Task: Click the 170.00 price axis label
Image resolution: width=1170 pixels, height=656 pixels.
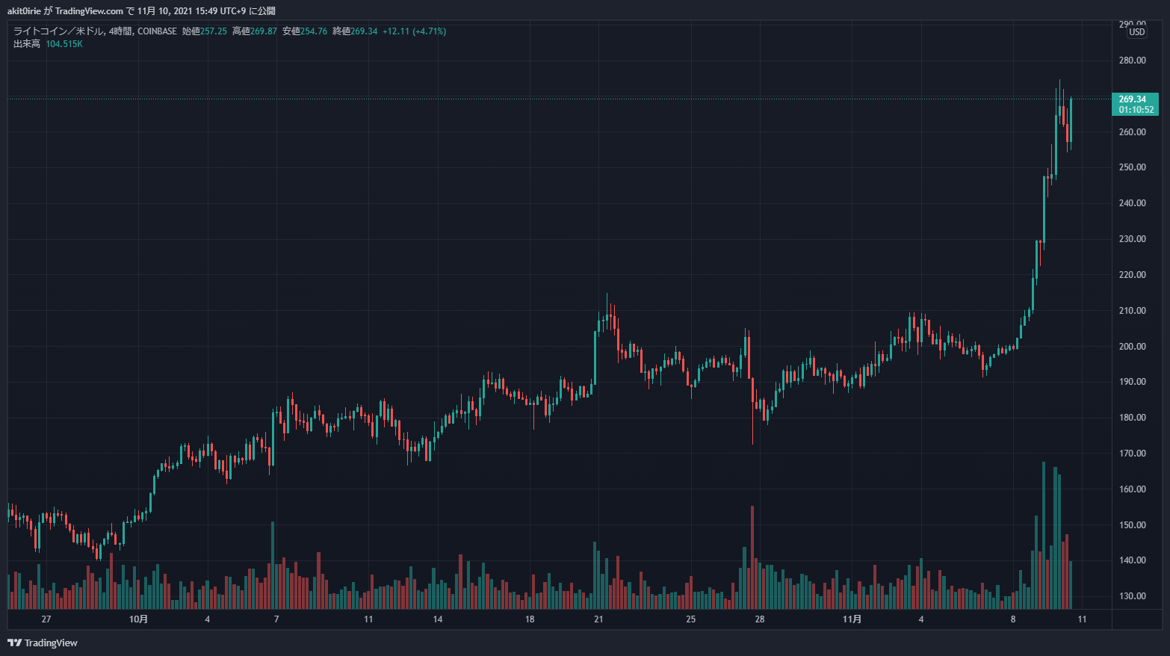Action: click(1132, 454)
